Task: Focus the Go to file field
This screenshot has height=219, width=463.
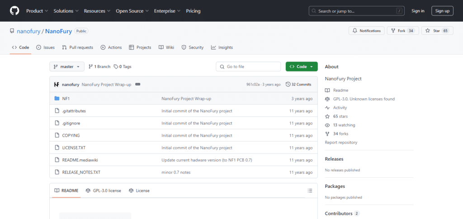Action: pyautogui.click(x=248, y=67)
